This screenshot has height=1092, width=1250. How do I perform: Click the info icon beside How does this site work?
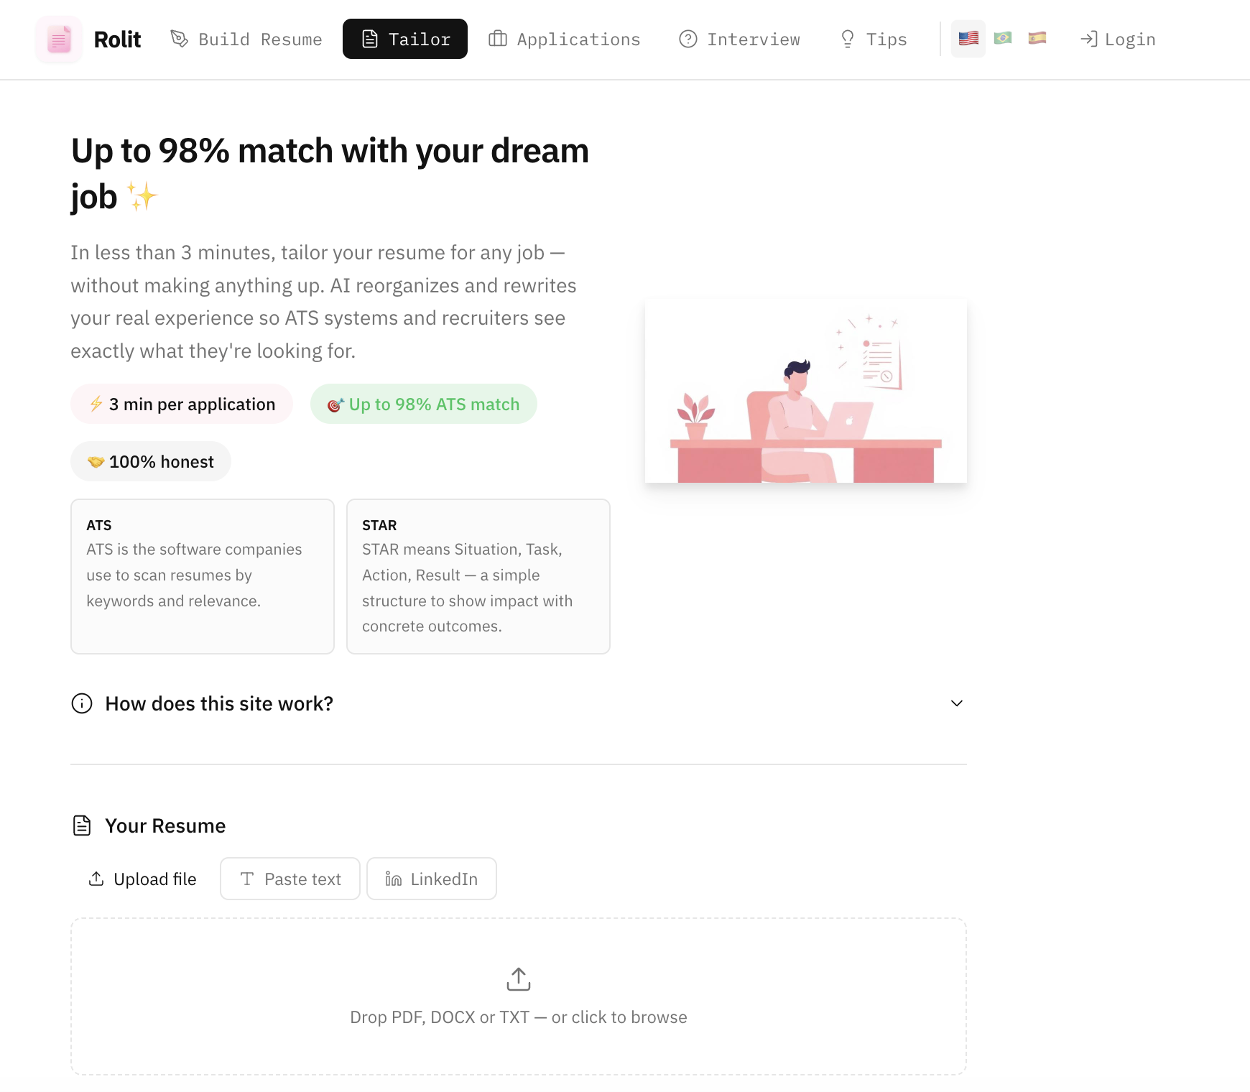(82, 703)
